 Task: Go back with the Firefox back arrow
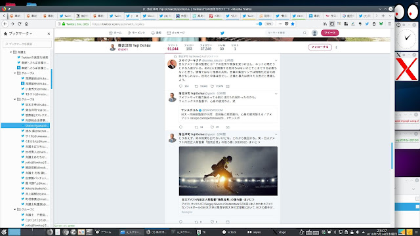pos(5,24)
